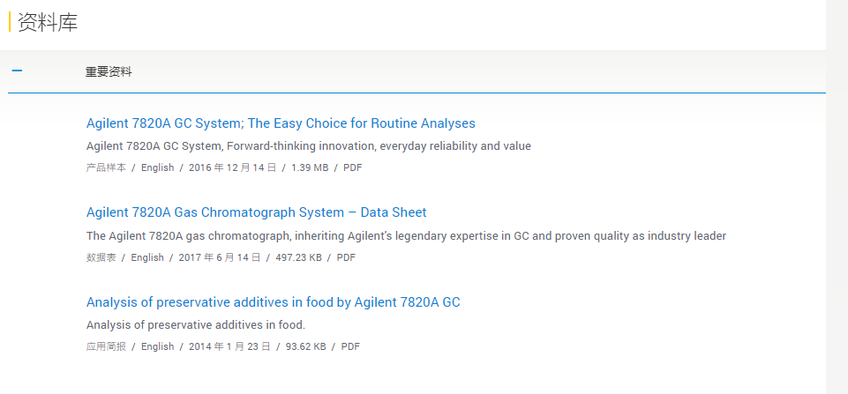The height and width of the screenshot is (394, 848).
Task: Click the 93.62 KB file size text
Action: (305, 346)
